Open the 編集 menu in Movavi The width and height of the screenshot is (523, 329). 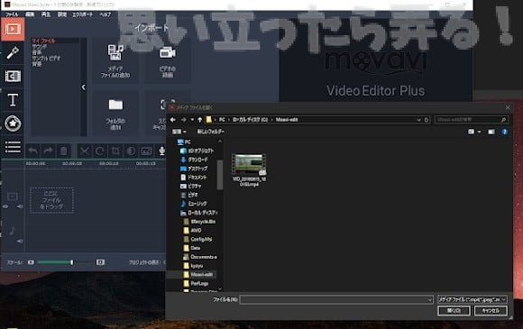30,14
